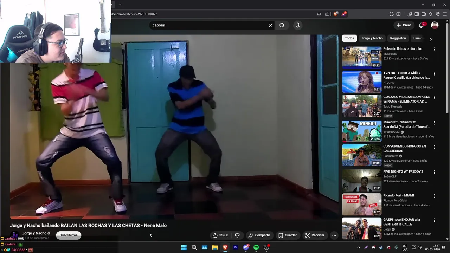450x253 pixels.
Task: Select the Todos filter chip
Action: pos(349,38)
